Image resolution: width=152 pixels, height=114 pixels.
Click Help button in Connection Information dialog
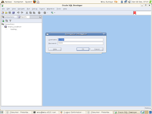coord(55,49)
